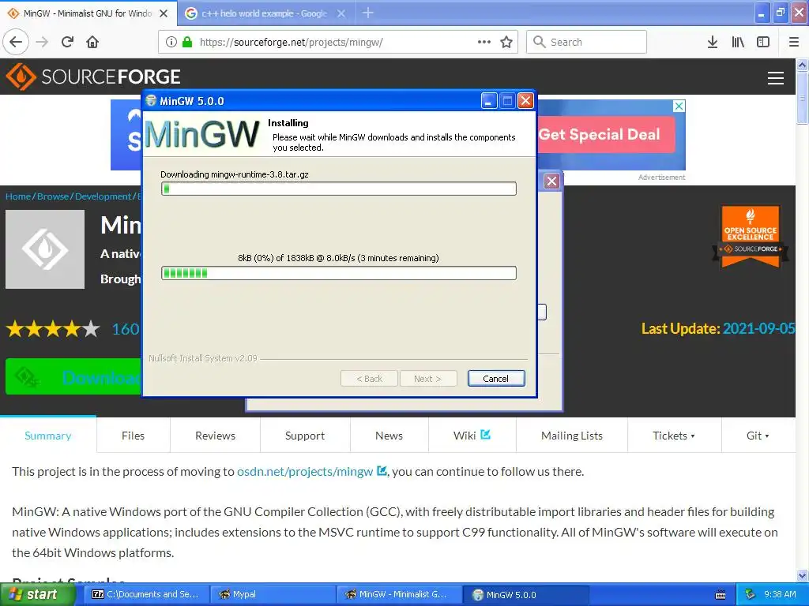Click the Development breadcrumb link

[103, 196]
